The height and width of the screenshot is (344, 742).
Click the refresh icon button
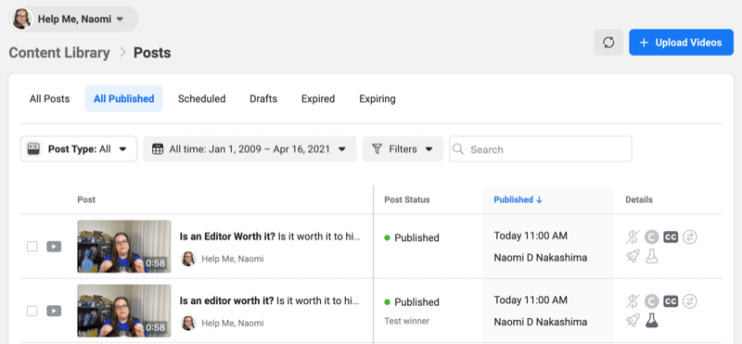608,43
